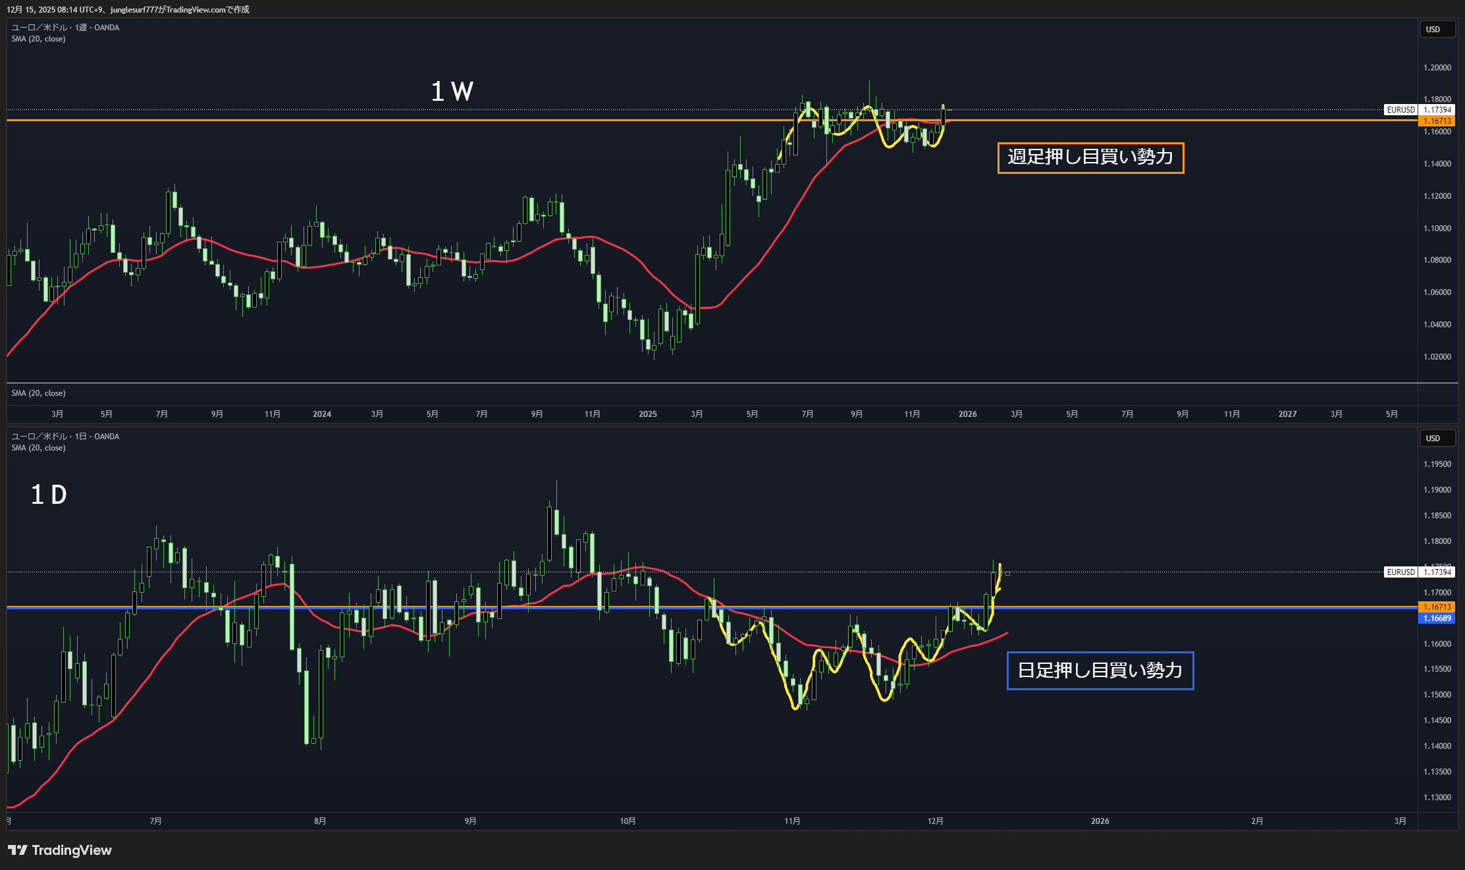Click SMA legend under the weekly symbol title
The width and height of the screenshot is (1465, 870).
click(38, 39)
